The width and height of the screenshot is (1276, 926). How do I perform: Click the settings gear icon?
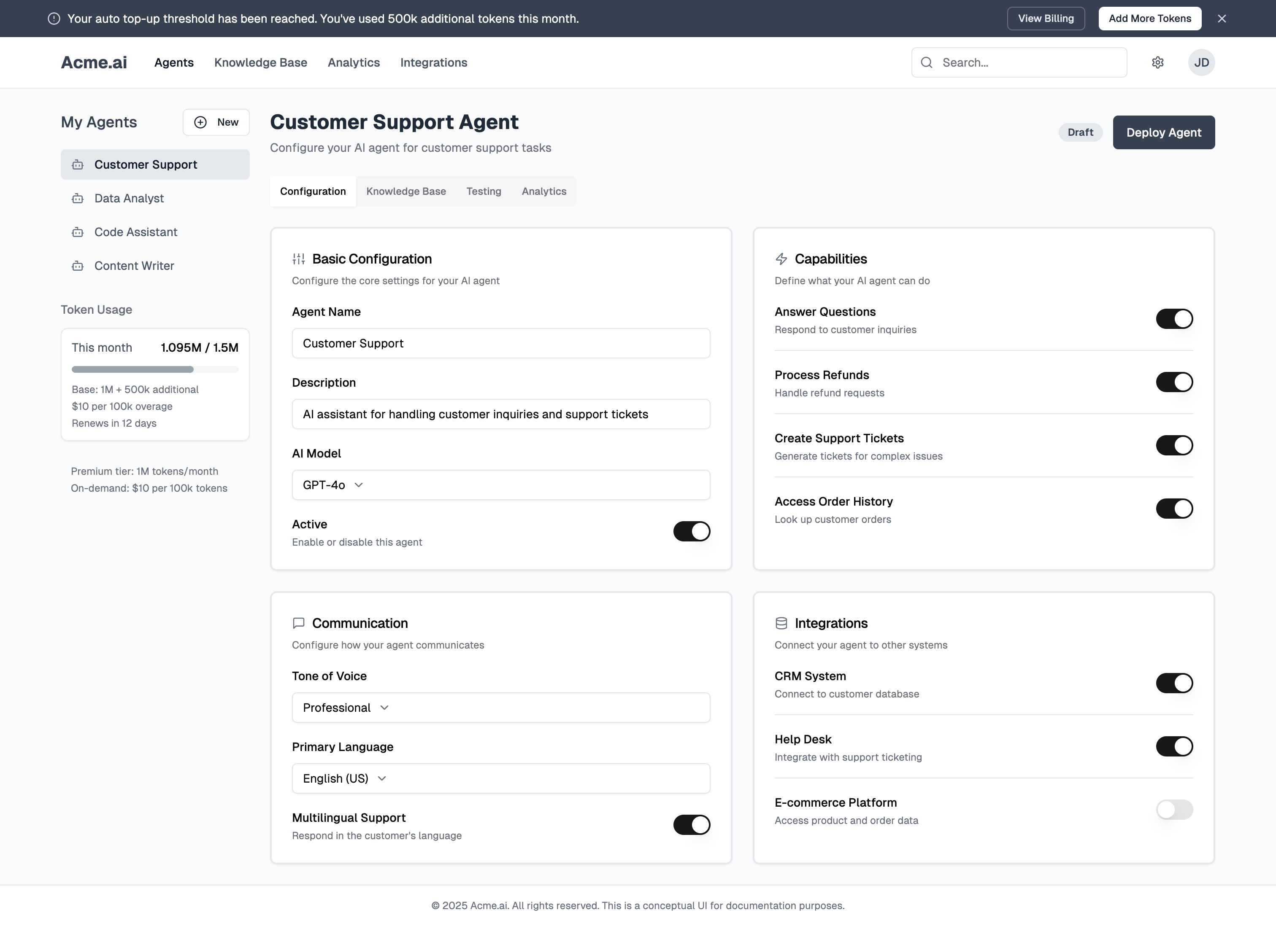tap(1157, 62)
